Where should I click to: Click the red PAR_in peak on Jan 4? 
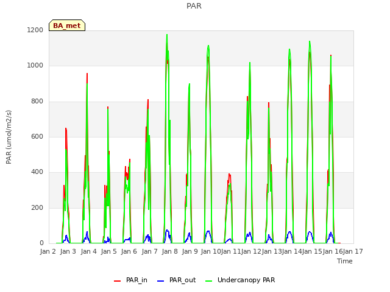pyautogui.click(x=87, y=74)
